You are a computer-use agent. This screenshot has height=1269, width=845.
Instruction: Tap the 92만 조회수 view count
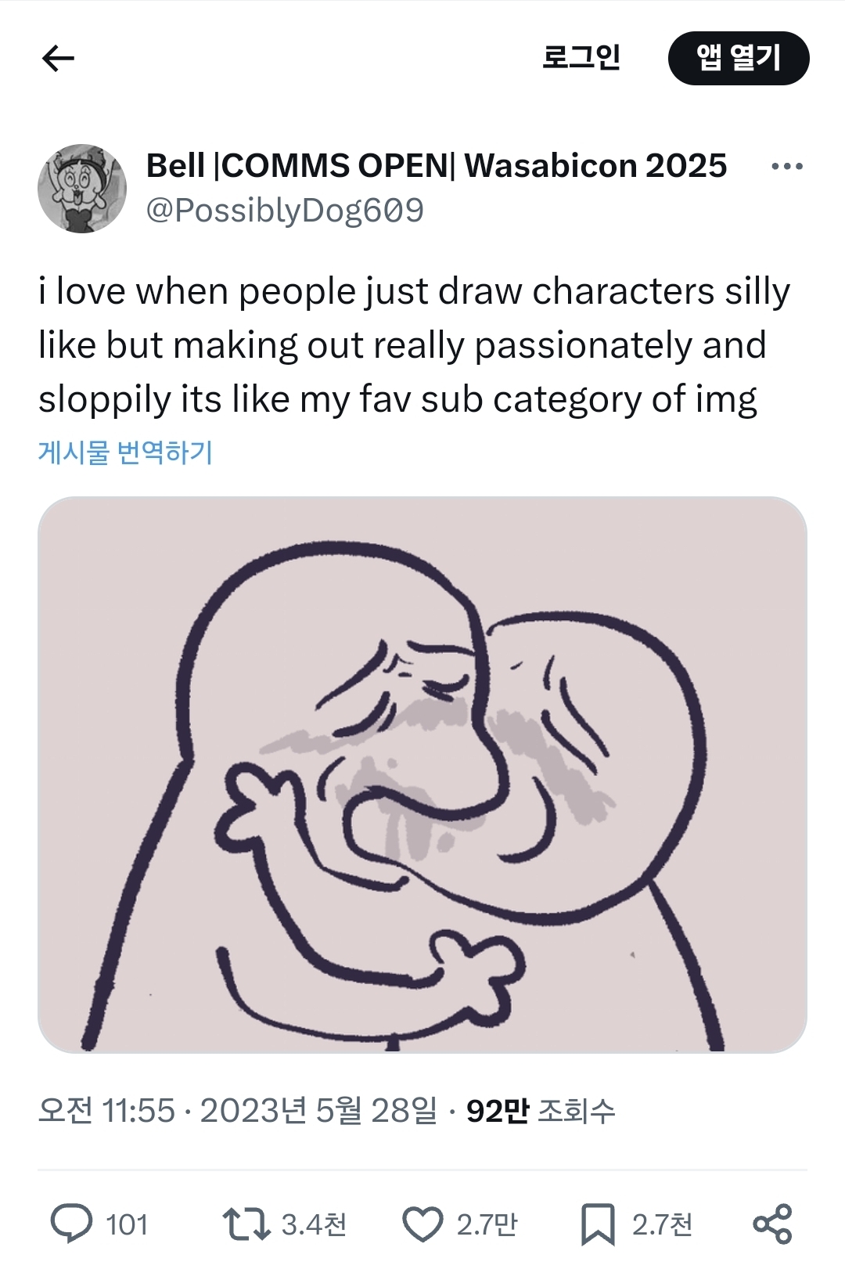tap(541, 1111)
